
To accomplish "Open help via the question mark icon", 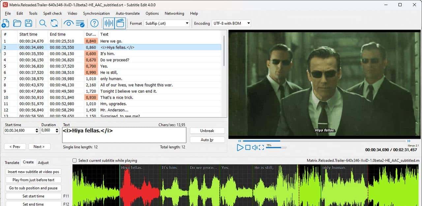I will (x=95, y=23).
